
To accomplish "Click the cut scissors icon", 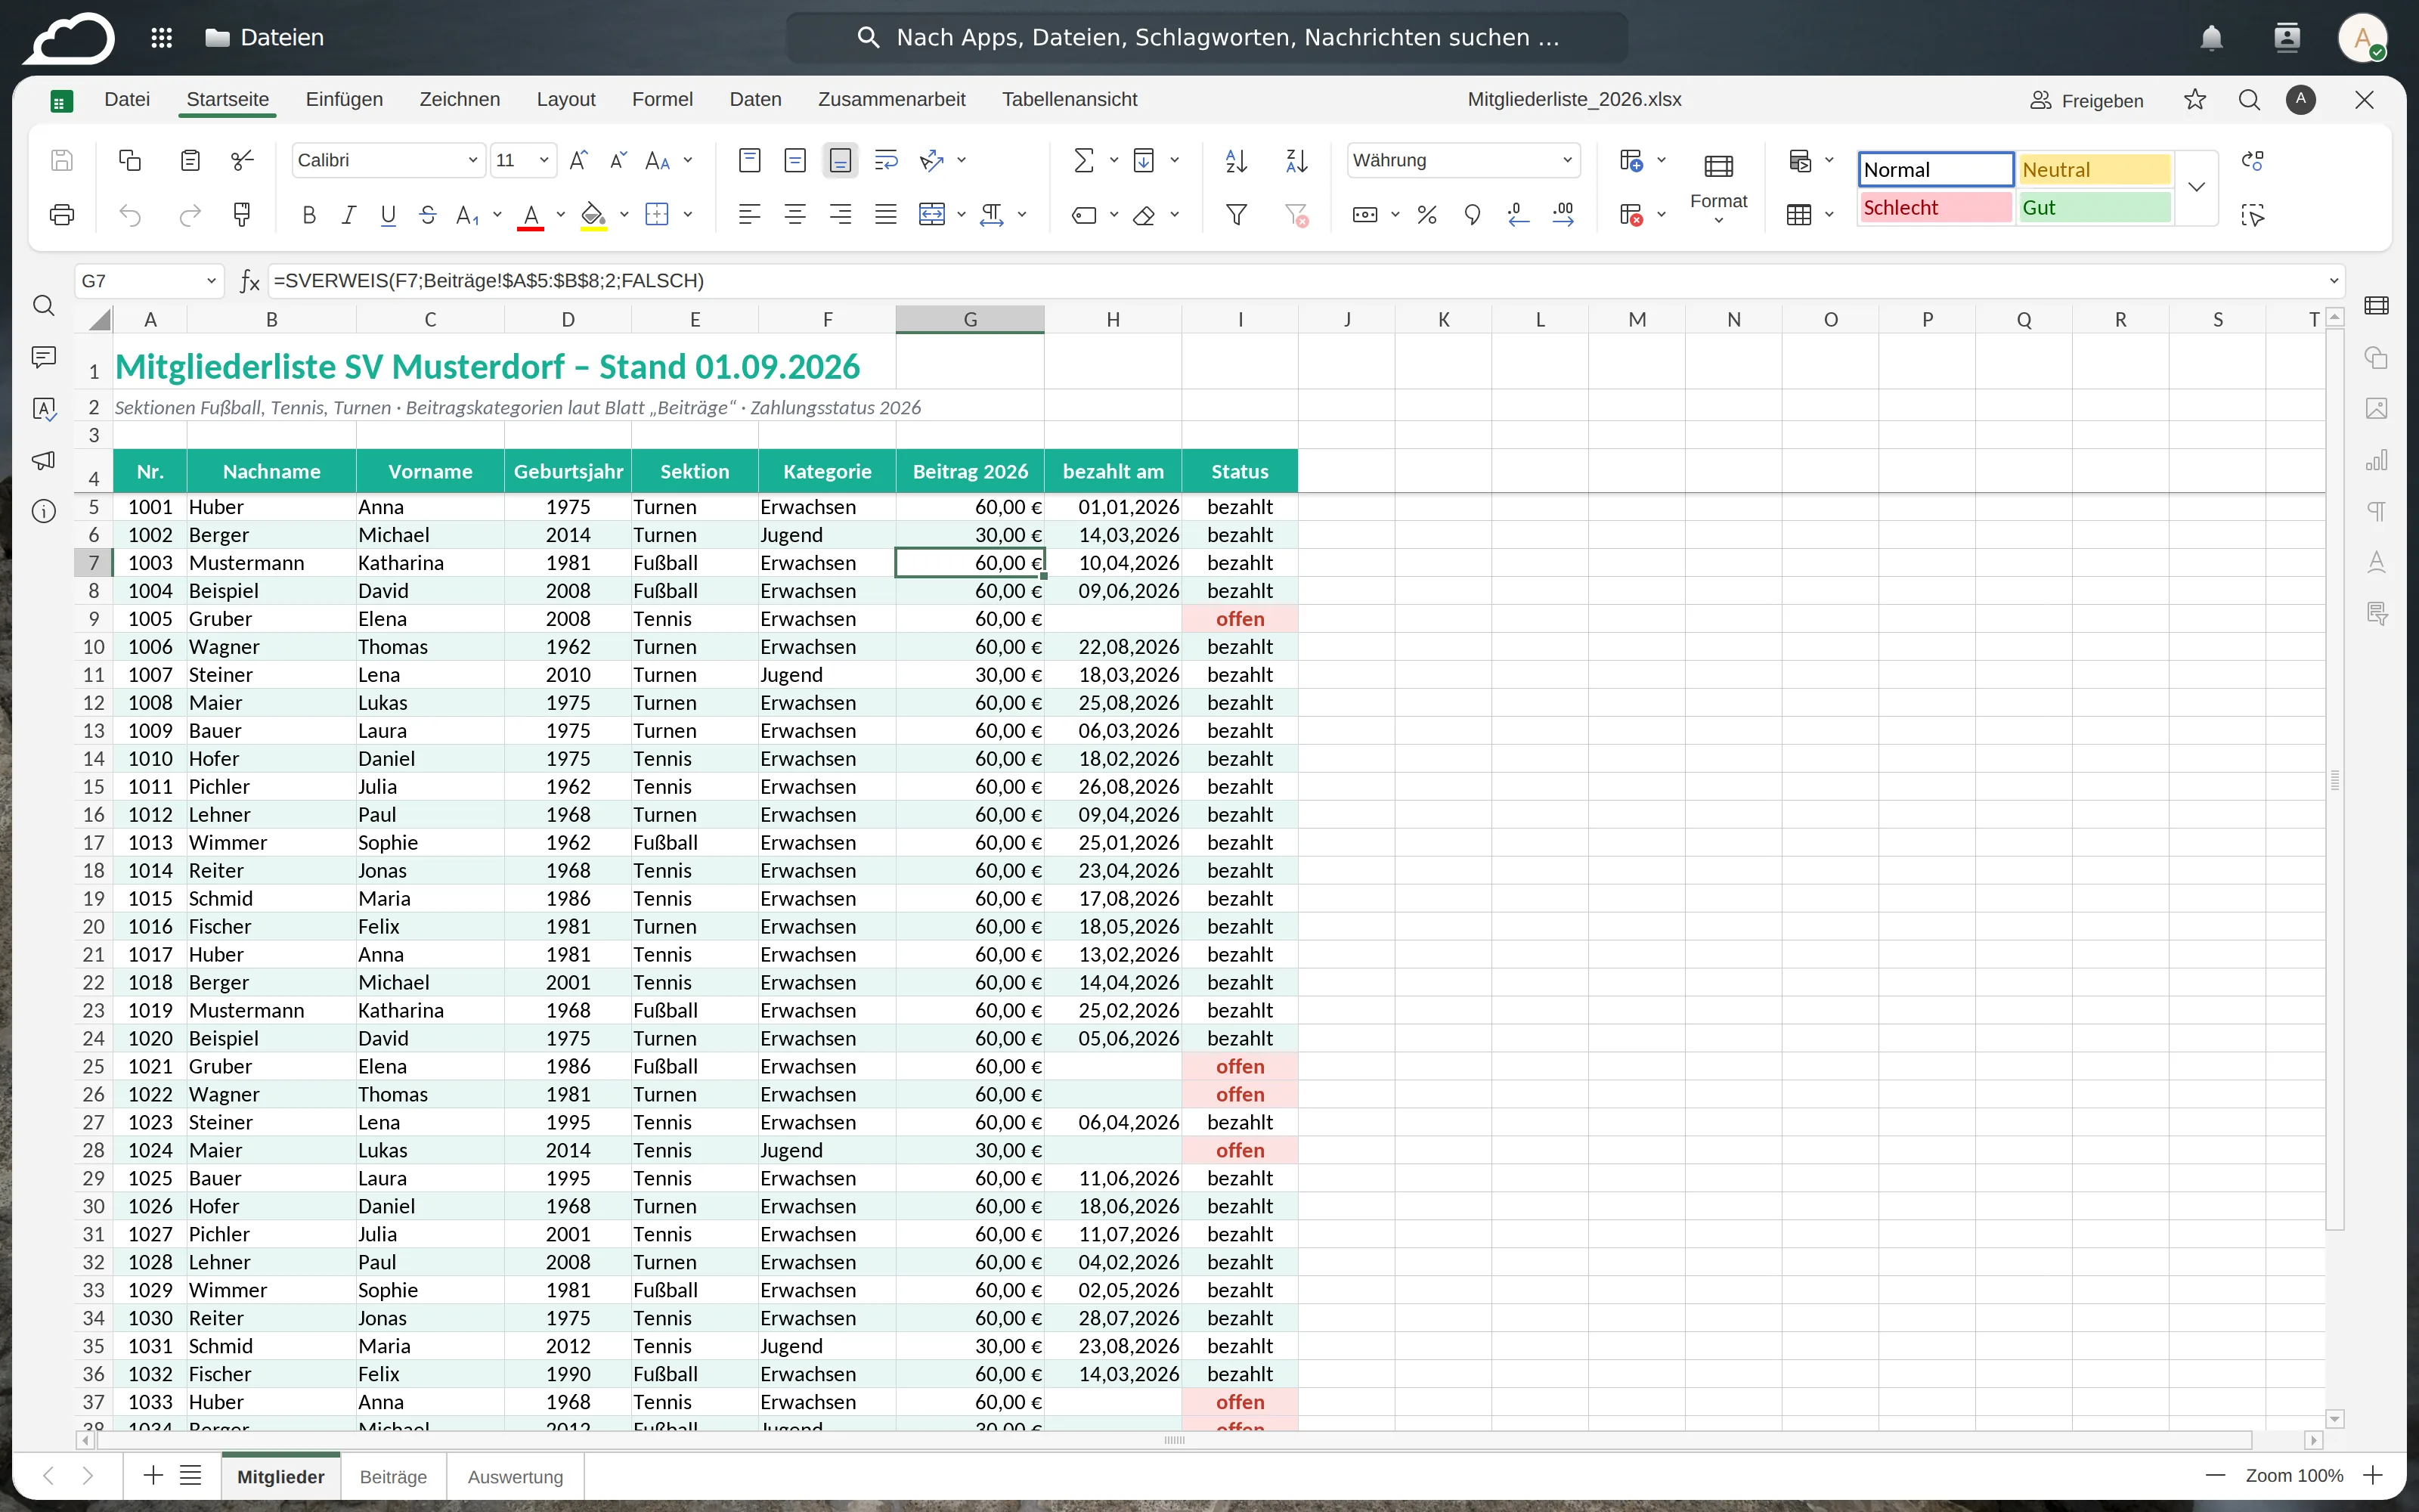I will click(x=242, y=160).
